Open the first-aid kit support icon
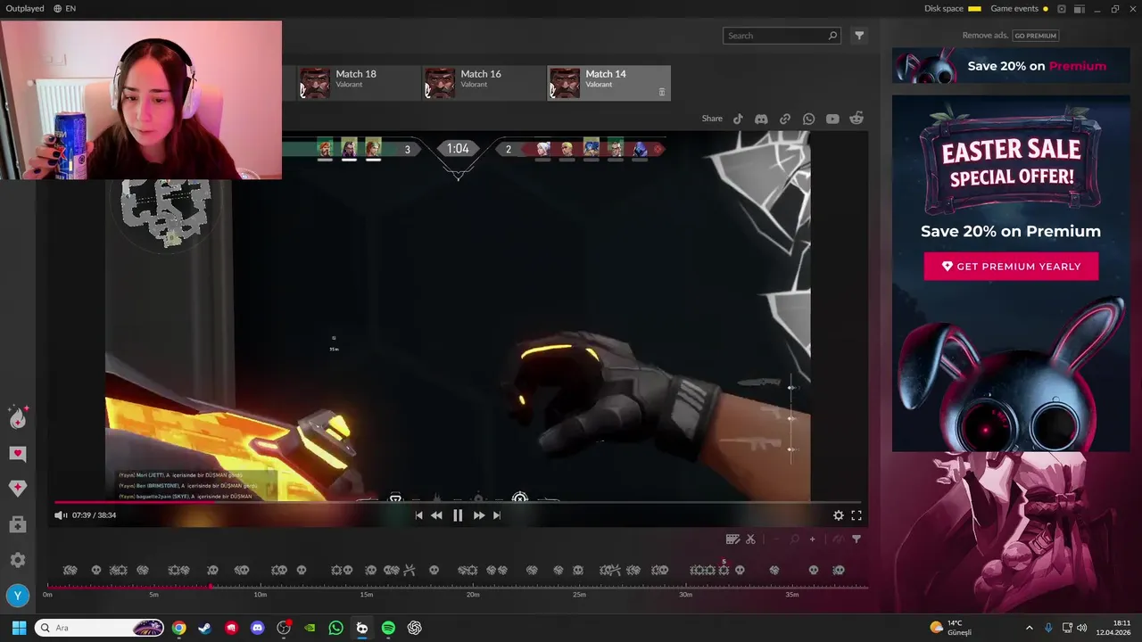The width and height of the screenshot is (1142, 642). (x=18, y=525)
